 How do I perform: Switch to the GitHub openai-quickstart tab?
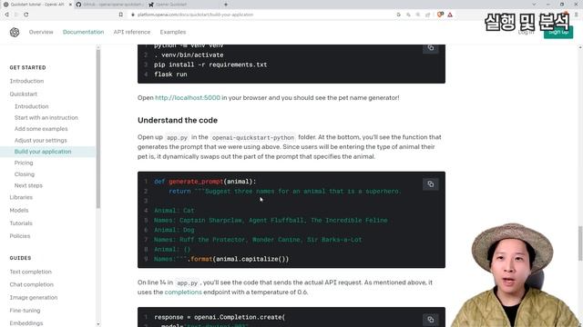pyautogui.click(x=109, y=5)
